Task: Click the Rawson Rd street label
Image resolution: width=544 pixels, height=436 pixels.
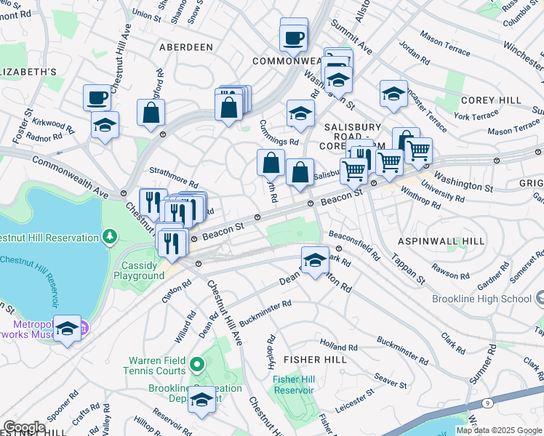Action: (450, 272)
